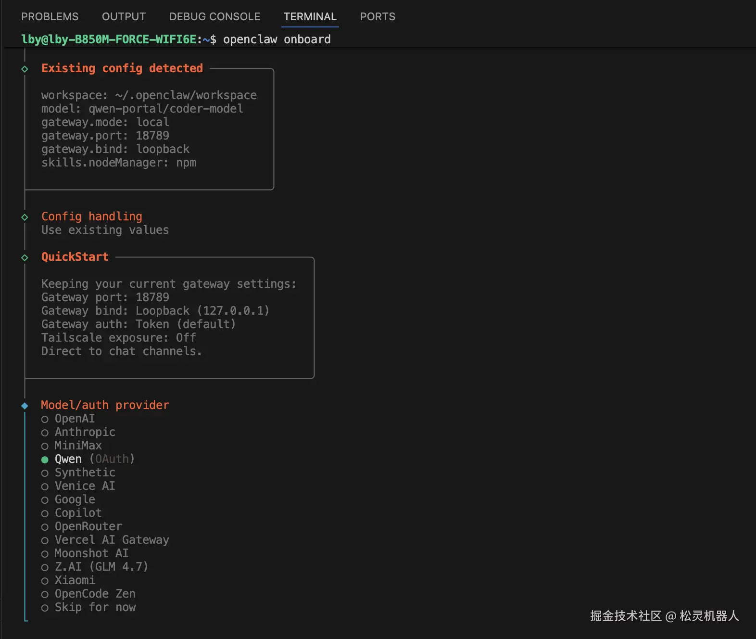This screenshot has width=756, height=639.
Task: Click 'Gateway bind: Loopback (127.0.0.1)' line
Action: click(155, 311)
